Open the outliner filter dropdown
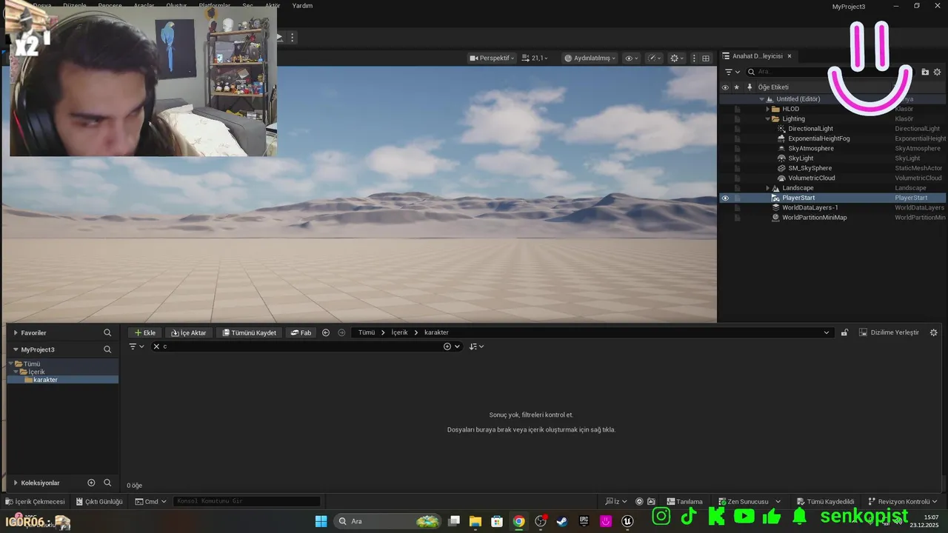Image resolution: width=948 pixels, height=533 pixels. click(732, 72)
